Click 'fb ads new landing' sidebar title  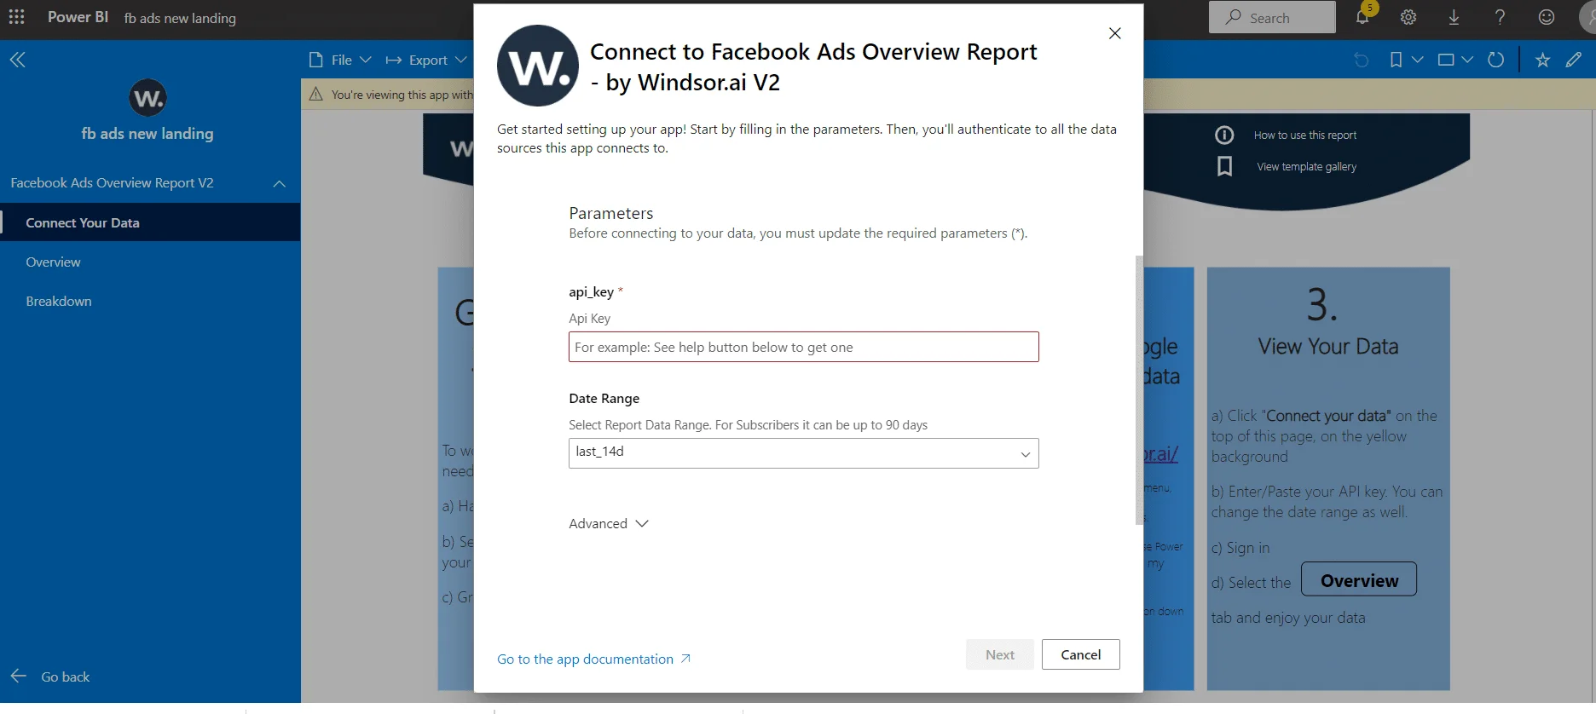(x=147, y=133)
